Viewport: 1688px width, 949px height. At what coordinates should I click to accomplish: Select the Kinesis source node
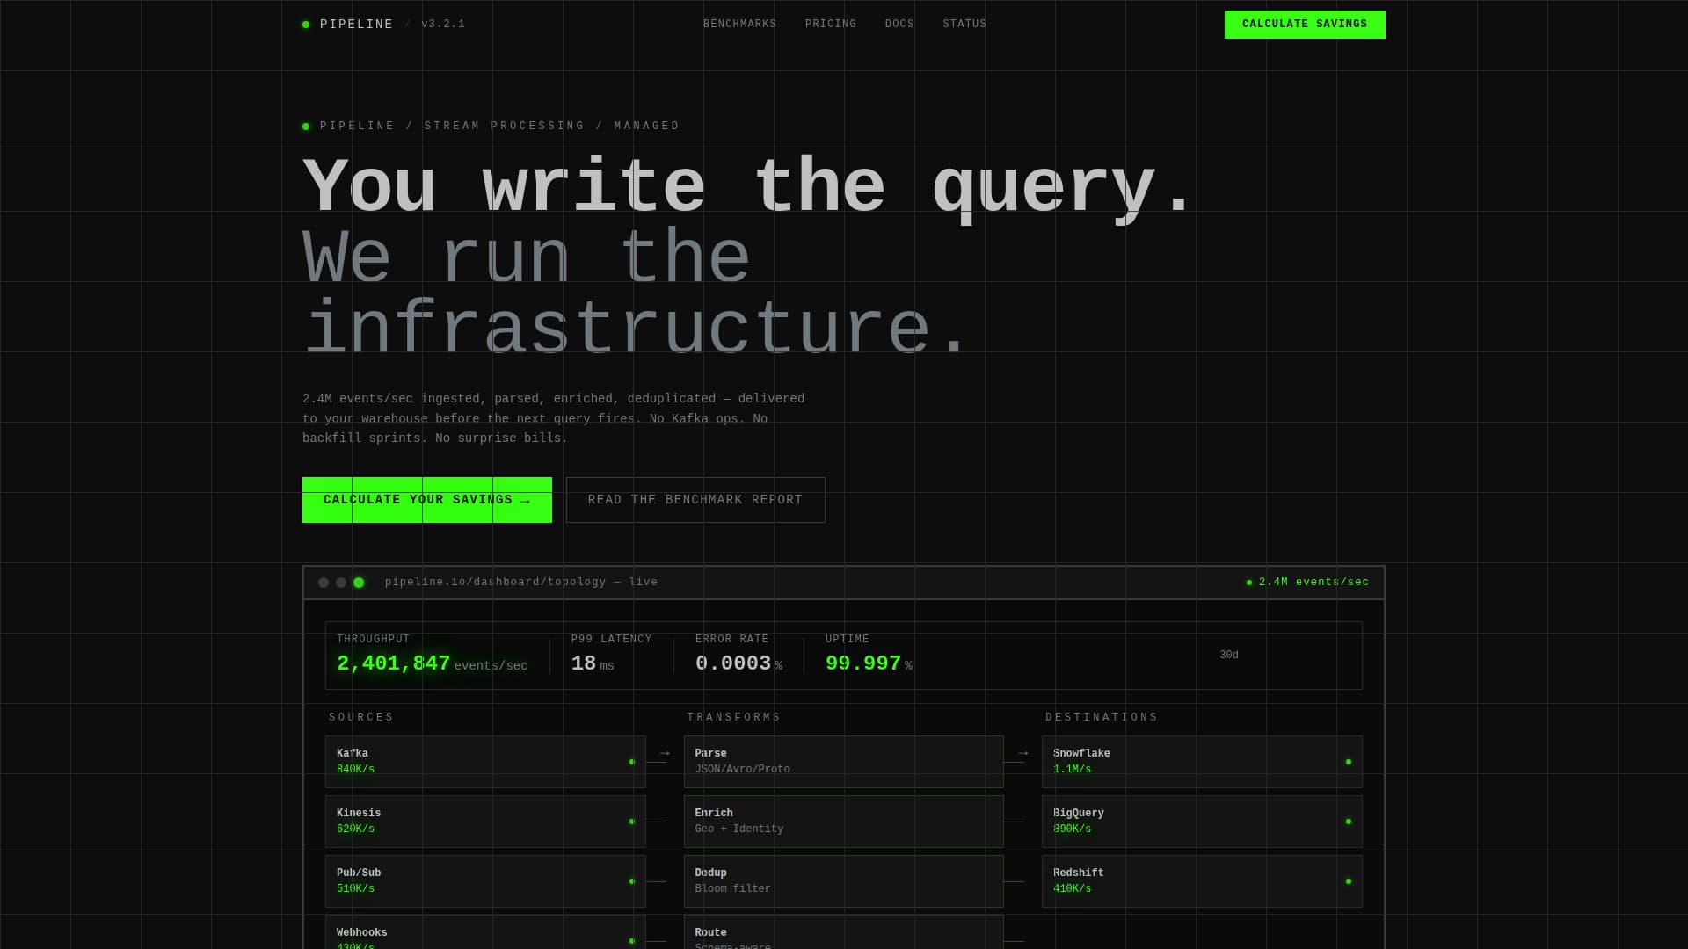point(485,822)
